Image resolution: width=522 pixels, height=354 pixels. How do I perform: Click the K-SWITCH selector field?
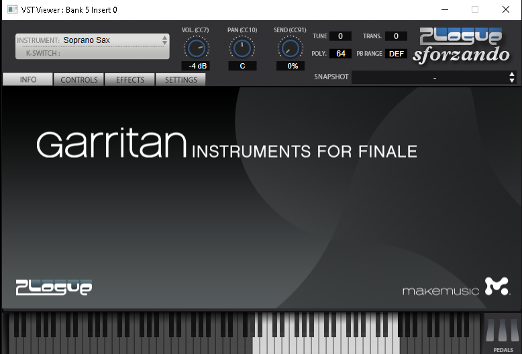[x=93, y=53]
